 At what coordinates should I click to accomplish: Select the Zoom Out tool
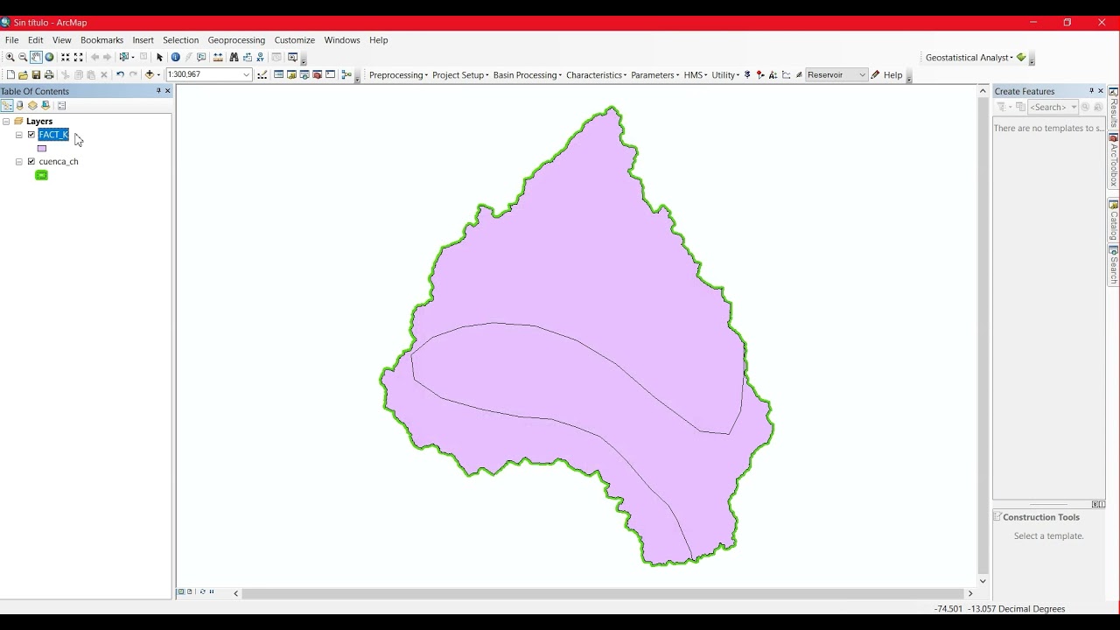(x=23, y=57)
